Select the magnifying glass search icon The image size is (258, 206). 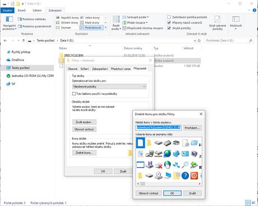coord(185,165)
